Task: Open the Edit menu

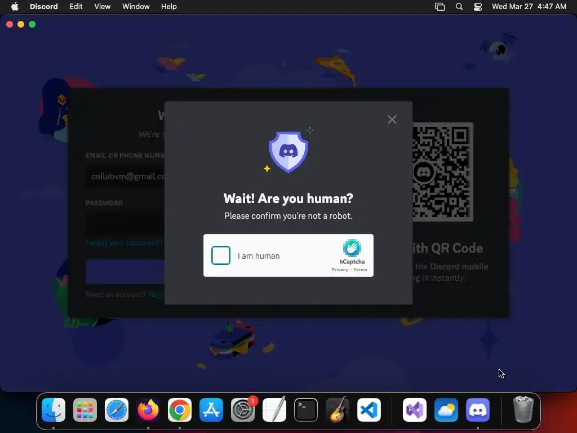Action: click(x=76, y=6)
